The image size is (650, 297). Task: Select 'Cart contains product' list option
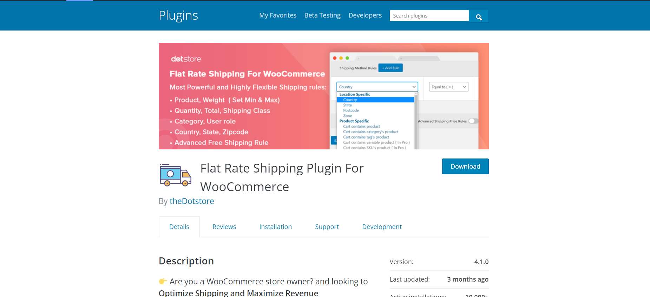tap(361, 127)
